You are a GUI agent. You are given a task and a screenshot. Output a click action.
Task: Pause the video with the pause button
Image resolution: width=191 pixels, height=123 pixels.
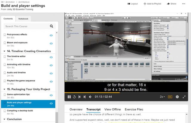[x=69, y=97]
